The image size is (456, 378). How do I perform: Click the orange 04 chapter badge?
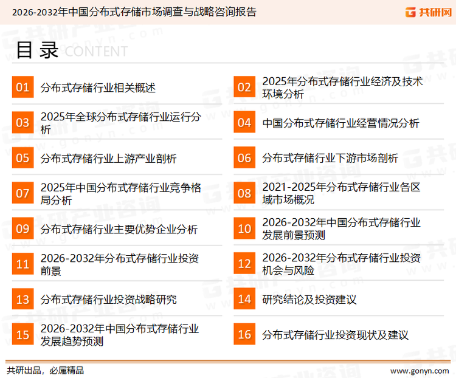tap(244, 122)
